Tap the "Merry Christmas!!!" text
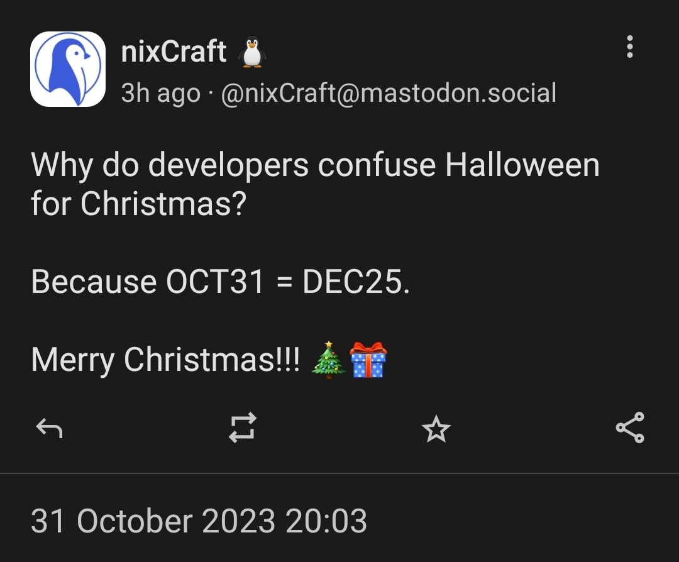This screenshot has height=562, width=679. pyautogui.click(x=166, y=360)
